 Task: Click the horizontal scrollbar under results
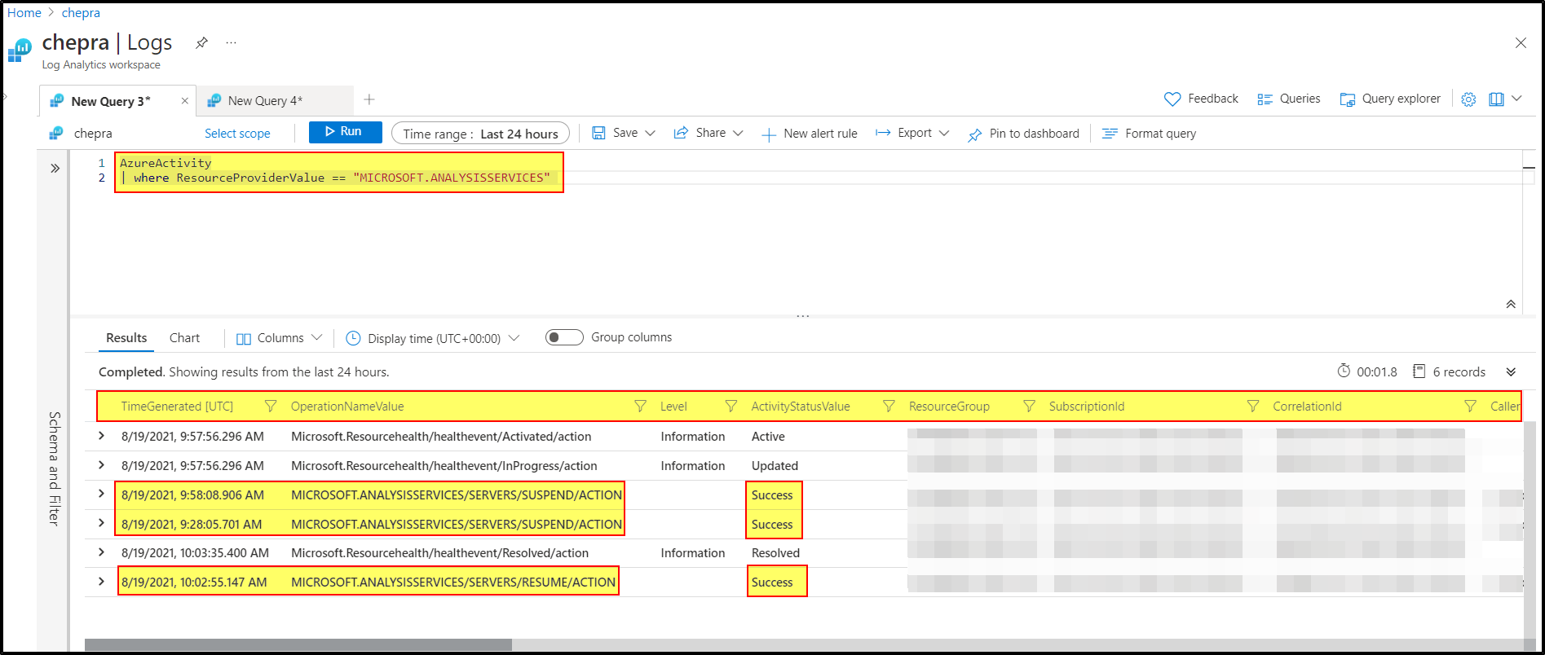pyautogui.click(x=298, y=645)
